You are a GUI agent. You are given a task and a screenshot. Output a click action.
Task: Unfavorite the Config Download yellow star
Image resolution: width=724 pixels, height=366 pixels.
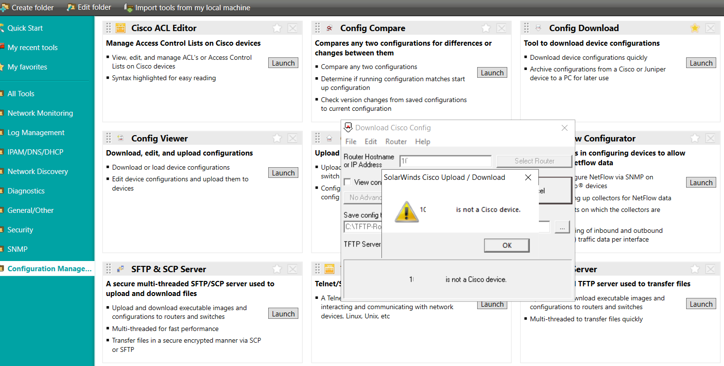pyautogui.click(x=695, y=28)
